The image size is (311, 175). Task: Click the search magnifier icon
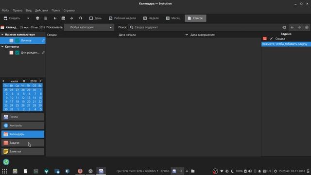pyautogui.click(x=132, y=27)
